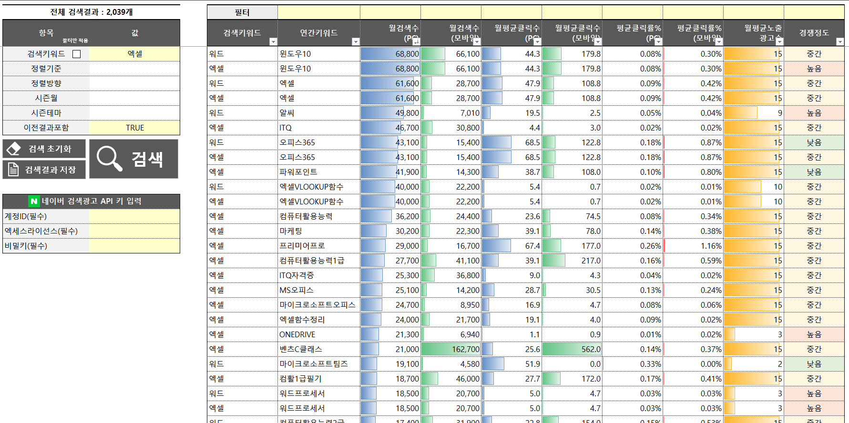Viewport: 849px width, 423px height.
Task: Open the 월평균노출 광고수 filter dropdown
Action: coord(779,42)
